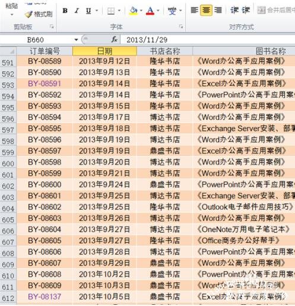The width and height of the screenshot is (295, 306).
Task: Select date cell 2013年9月13日
Action: click(x=104, y=72)
